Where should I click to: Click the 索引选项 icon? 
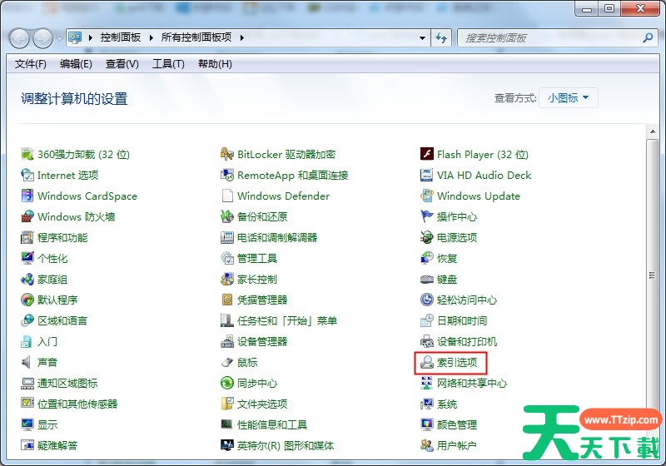(427, 363)
